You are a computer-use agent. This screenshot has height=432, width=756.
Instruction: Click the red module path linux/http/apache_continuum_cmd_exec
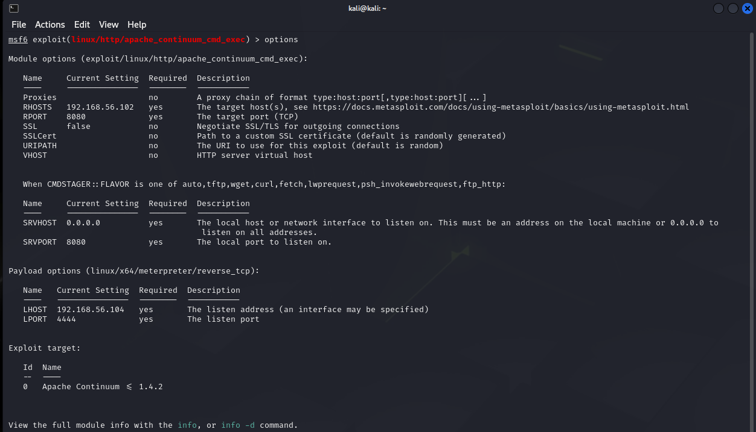pyautogui.click(x=158, y=40)
